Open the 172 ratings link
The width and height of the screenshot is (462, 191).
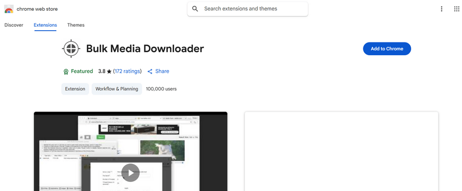[127, 71]
